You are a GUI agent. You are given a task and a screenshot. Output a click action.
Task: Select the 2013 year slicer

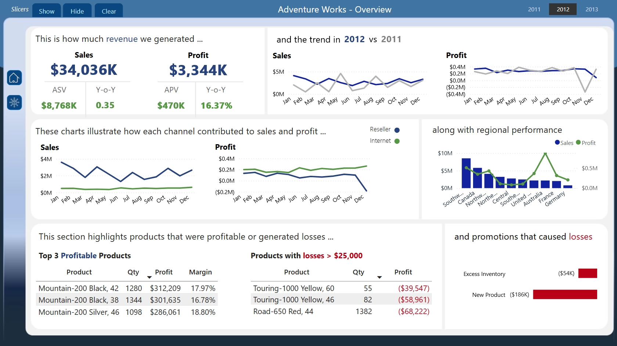point(592,9)
